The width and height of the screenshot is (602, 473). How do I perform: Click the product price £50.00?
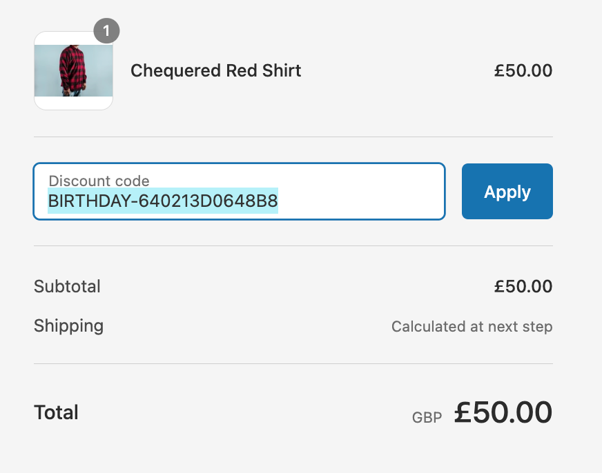click(523, 70)
